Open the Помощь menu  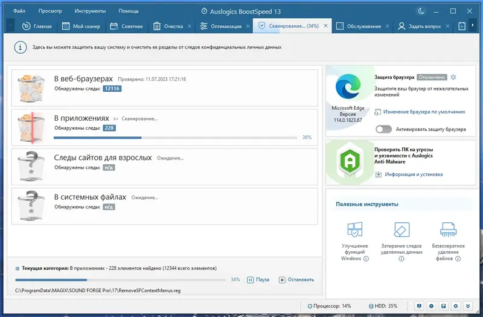tap(129, 11)
